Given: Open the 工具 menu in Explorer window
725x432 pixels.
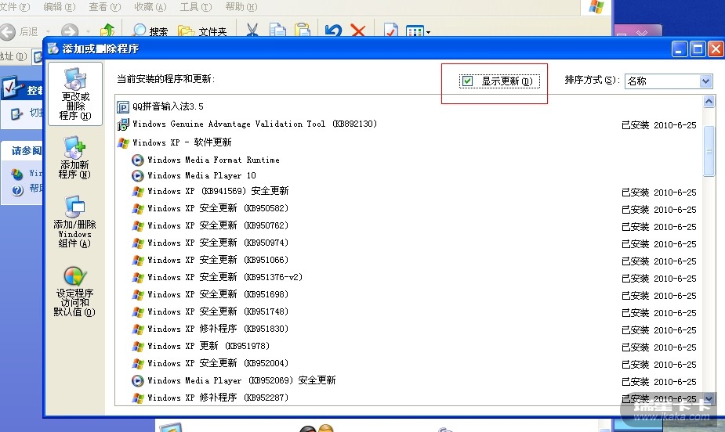Looking at the screenshot, I should [196, 7].
